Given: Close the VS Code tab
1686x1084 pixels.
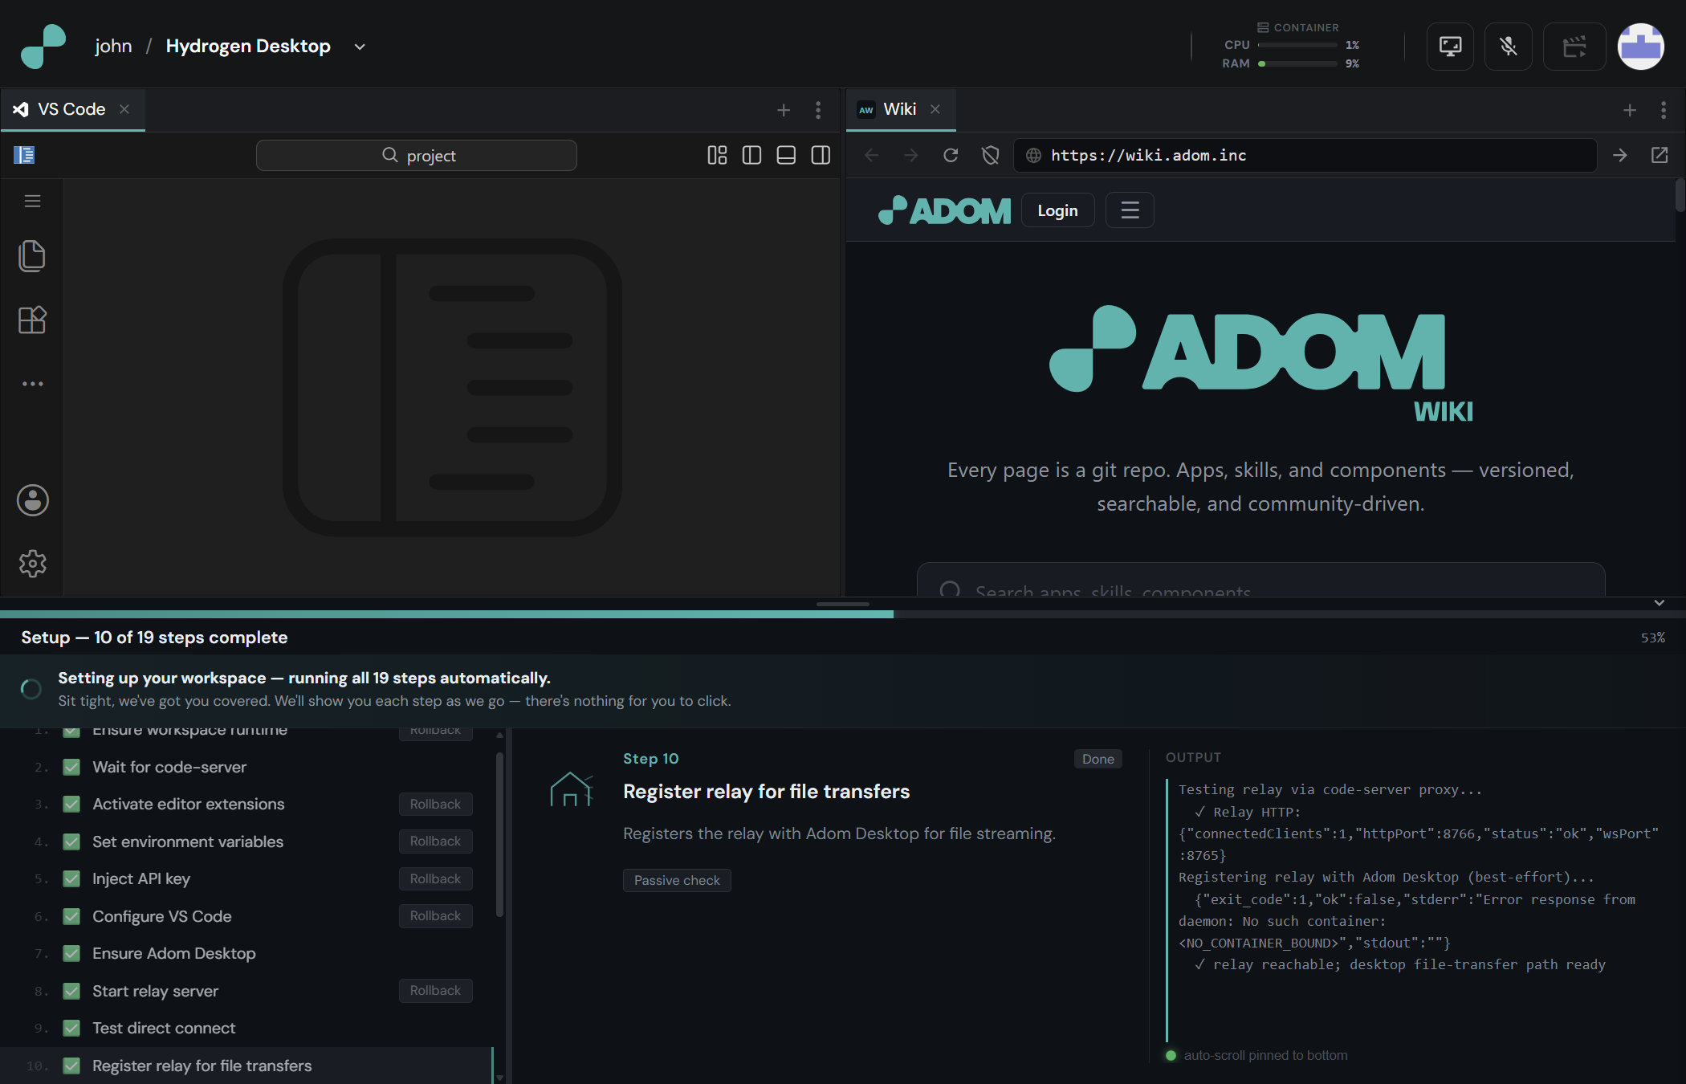Looking at the screenshot, I should pos(124,109).
